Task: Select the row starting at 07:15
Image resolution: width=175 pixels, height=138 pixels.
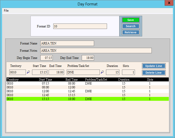Action: pos(88,83)
